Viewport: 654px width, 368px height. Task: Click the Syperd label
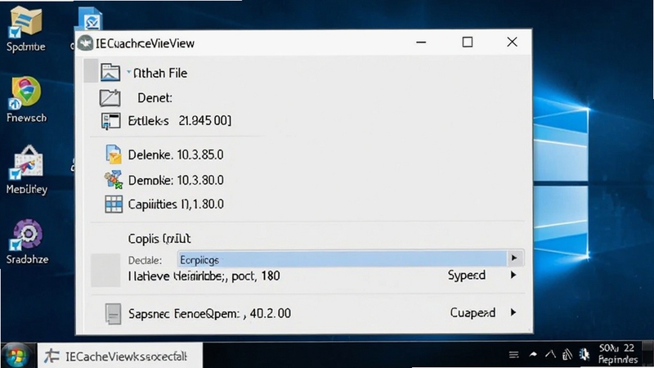point(467,276)
